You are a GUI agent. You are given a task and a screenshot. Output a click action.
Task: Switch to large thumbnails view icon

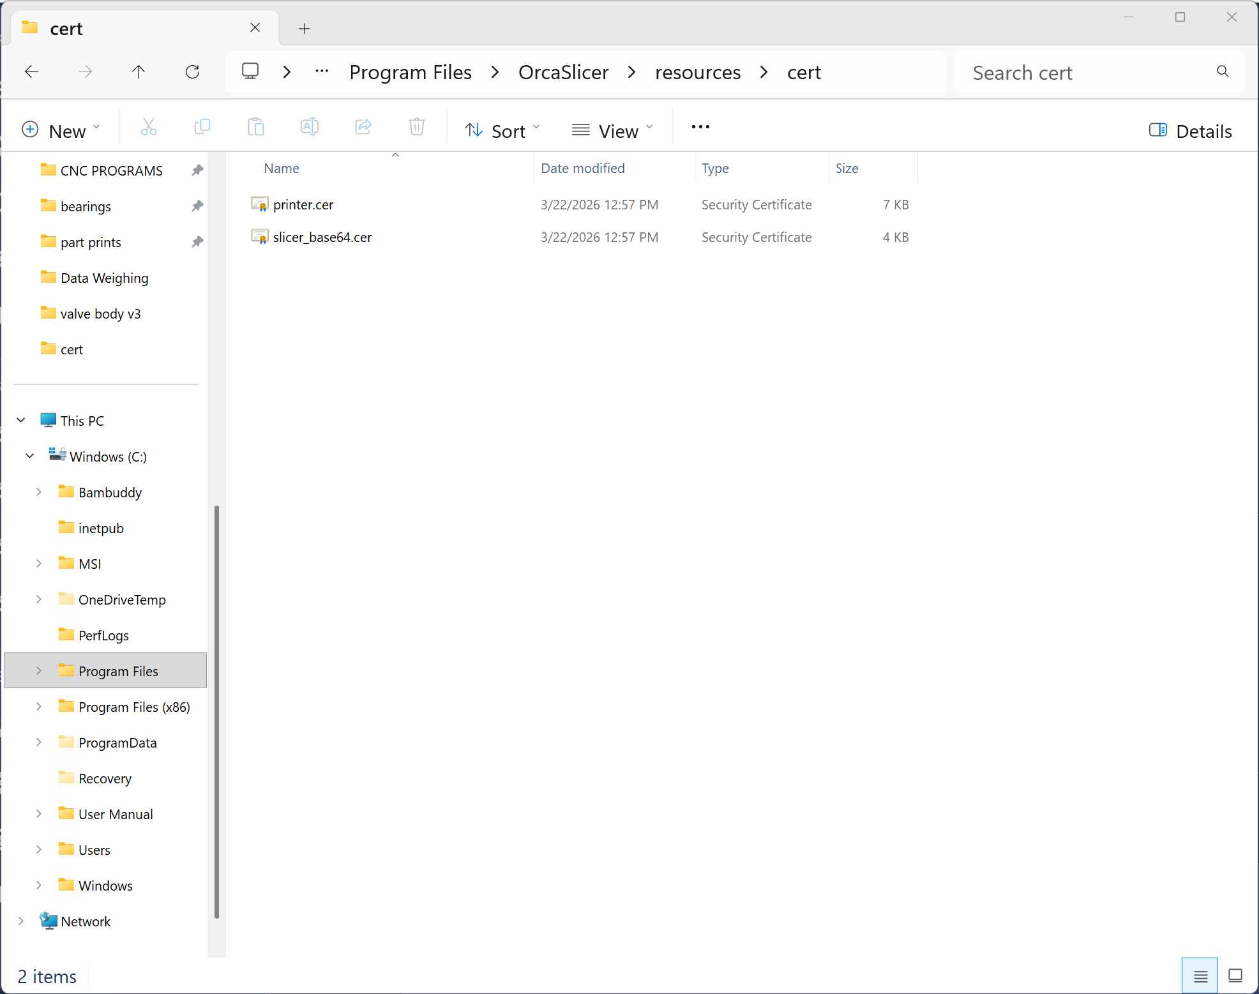(1235, 976)
